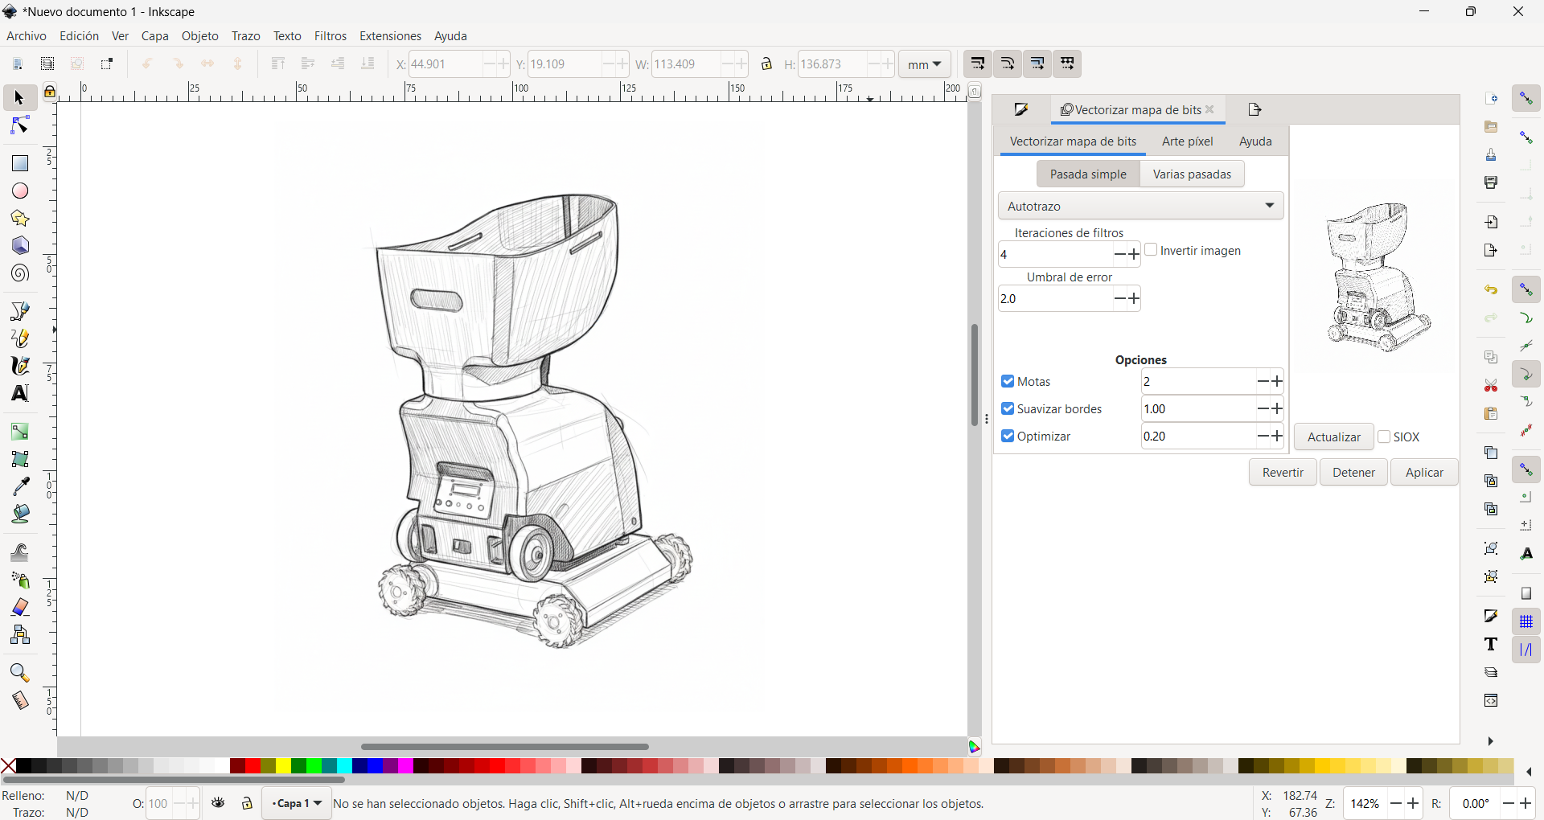
Task: Select the Zoom tool
Action: click(18, 673)
